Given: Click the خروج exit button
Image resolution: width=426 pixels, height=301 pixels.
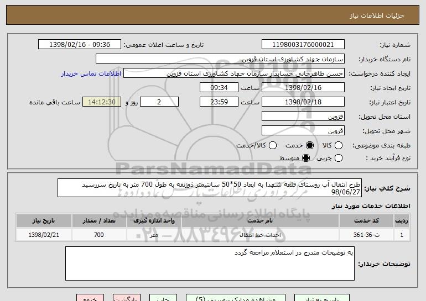Looking at the screenshot, I should 90,298.
